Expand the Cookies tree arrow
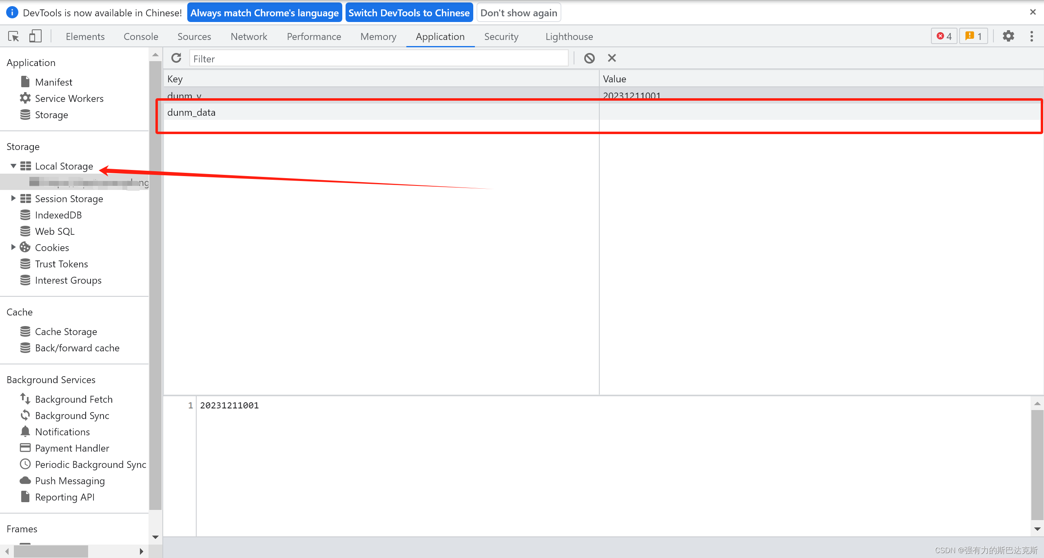1044x558 pixels. 13,247
